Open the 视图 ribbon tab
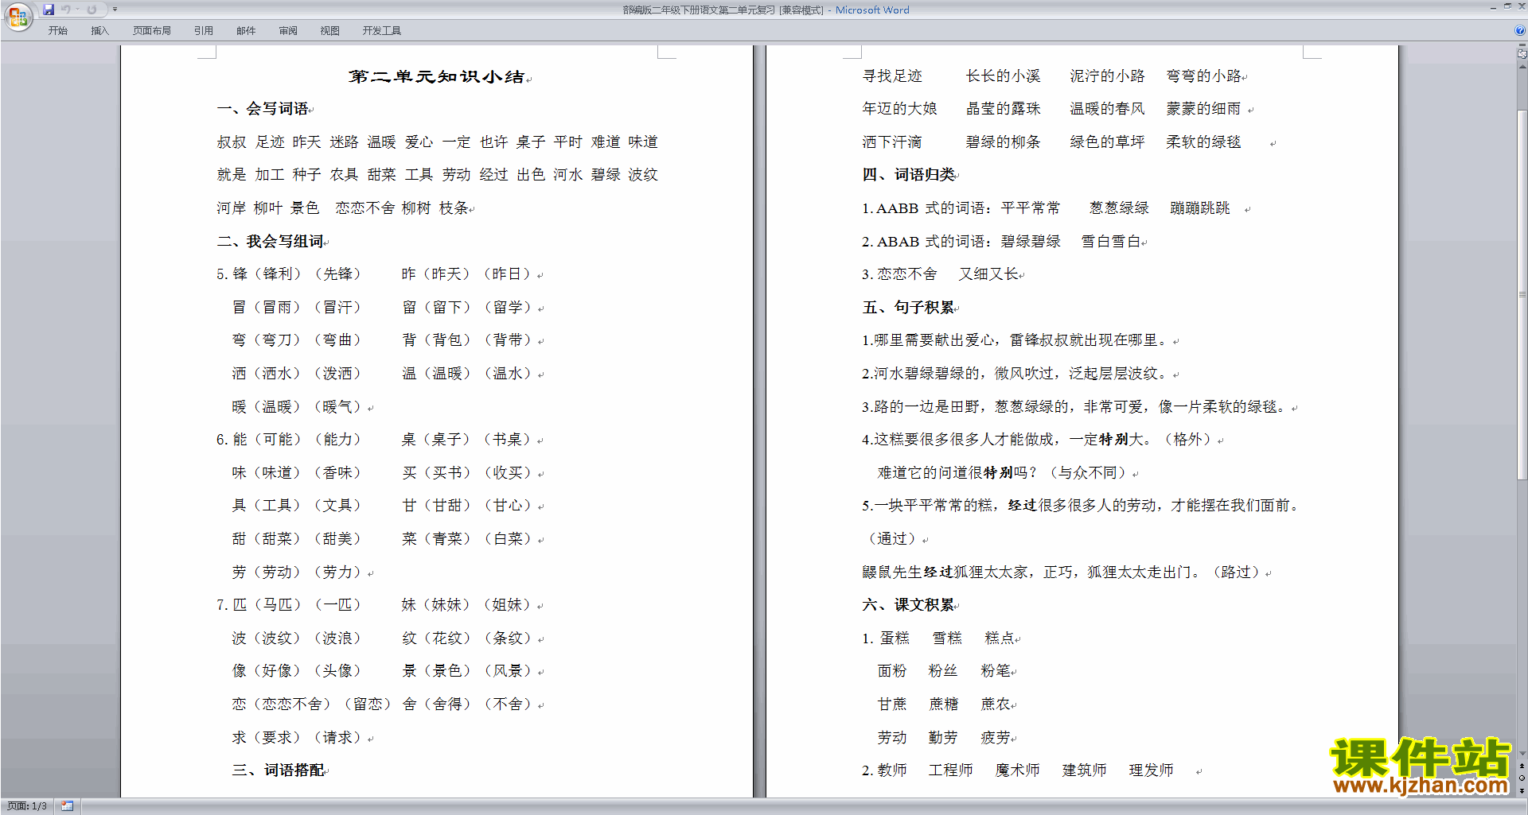The height and width of the screenshot is (815, 1528). (330, 30)
